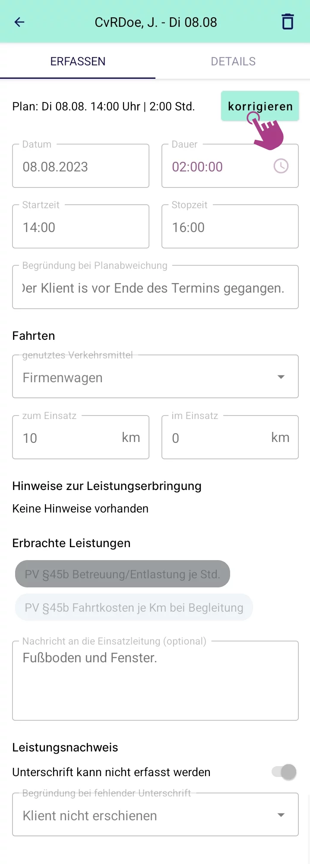Click the 'Begründung bei Planabweichung' text field
Screen dimensions: 310x864
[x=155, y=288]
